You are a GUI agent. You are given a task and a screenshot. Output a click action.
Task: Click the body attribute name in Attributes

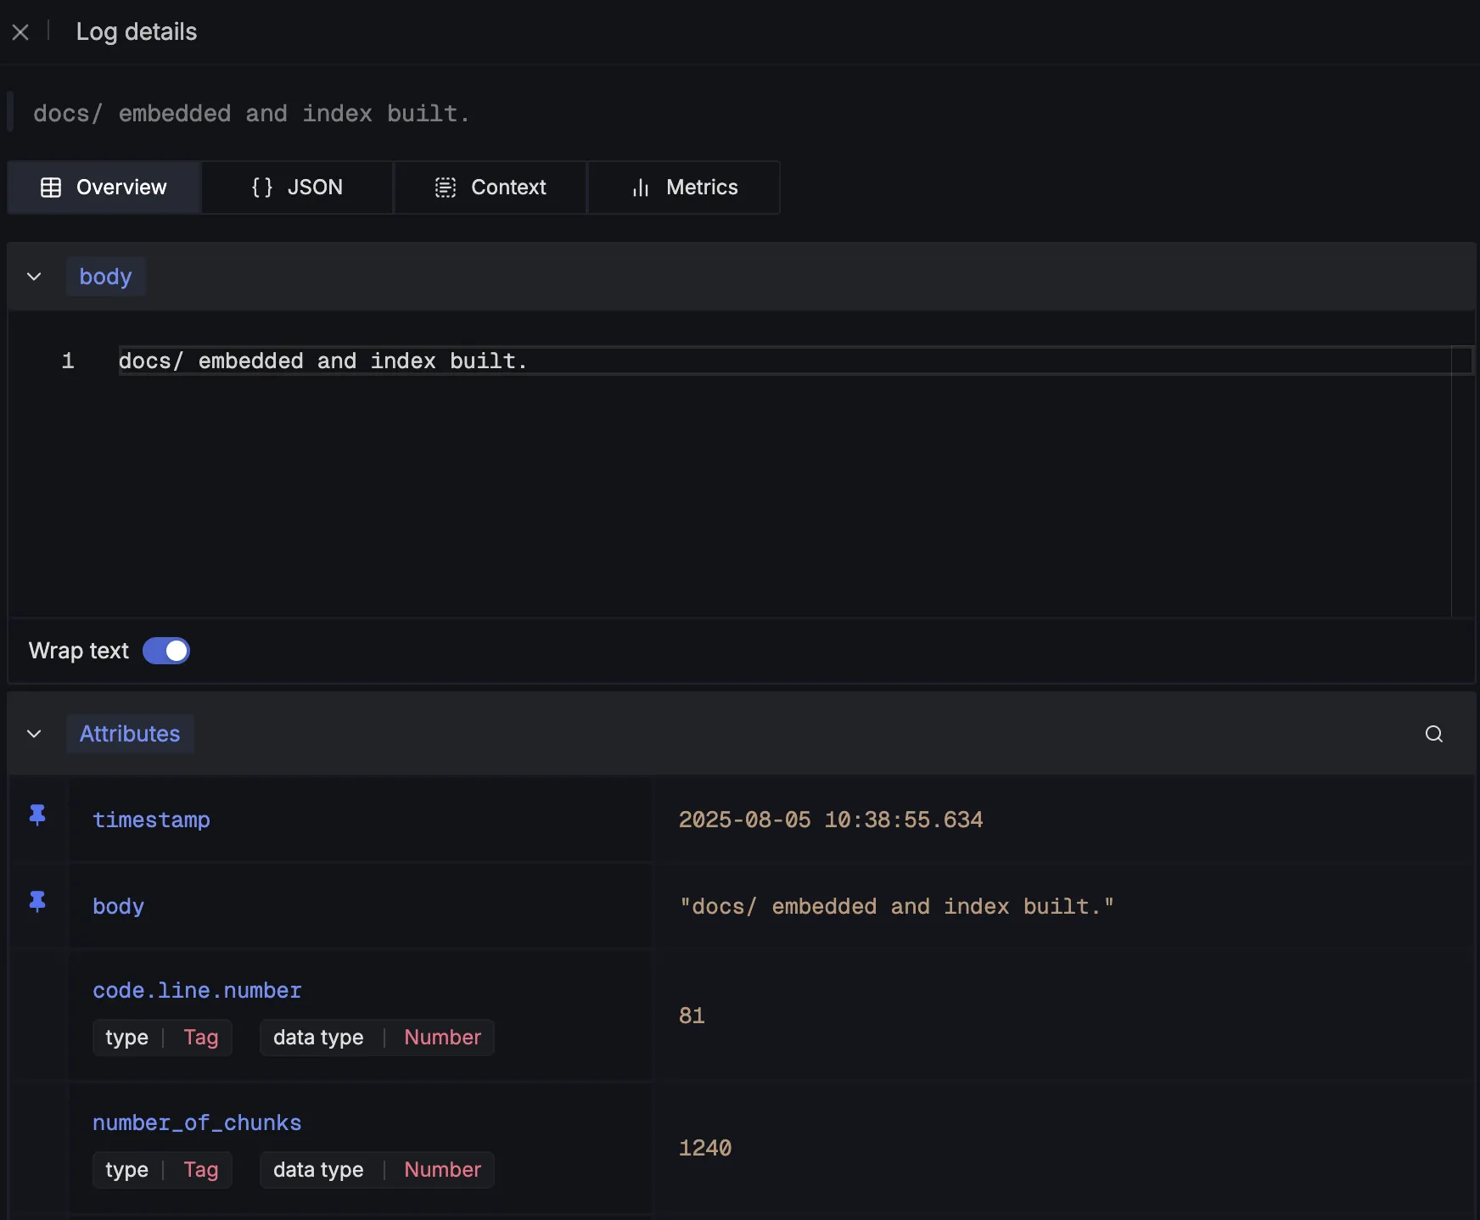(118, 906)
